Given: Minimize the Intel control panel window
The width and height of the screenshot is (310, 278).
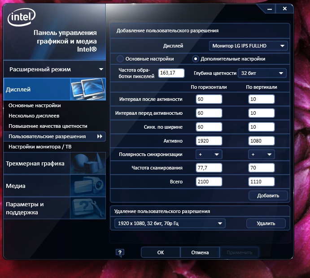Looking at the screenshot, I should tap(270, 9).
